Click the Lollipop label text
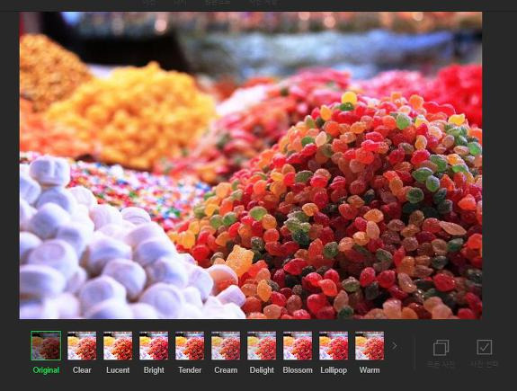Image resolution: width=517 pixels, height=391 pixels. 334,370
